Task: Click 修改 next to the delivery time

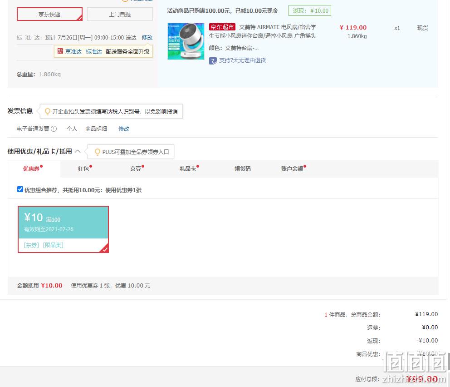Action: pyautogui.click(x=147, y=38)
